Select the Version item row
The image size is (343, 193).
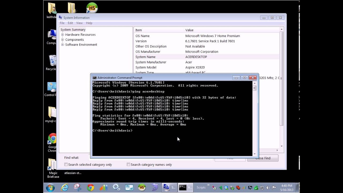pyautogui.click(x=206, y=41)
